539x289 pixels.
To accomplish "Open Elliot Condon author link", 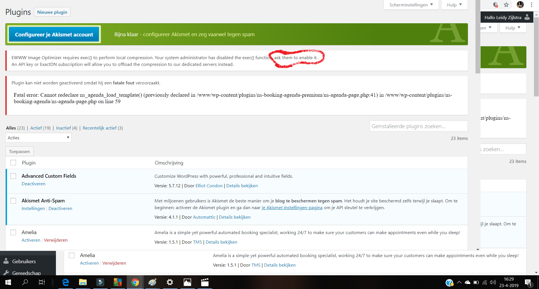I will click(x=209, y=186).
